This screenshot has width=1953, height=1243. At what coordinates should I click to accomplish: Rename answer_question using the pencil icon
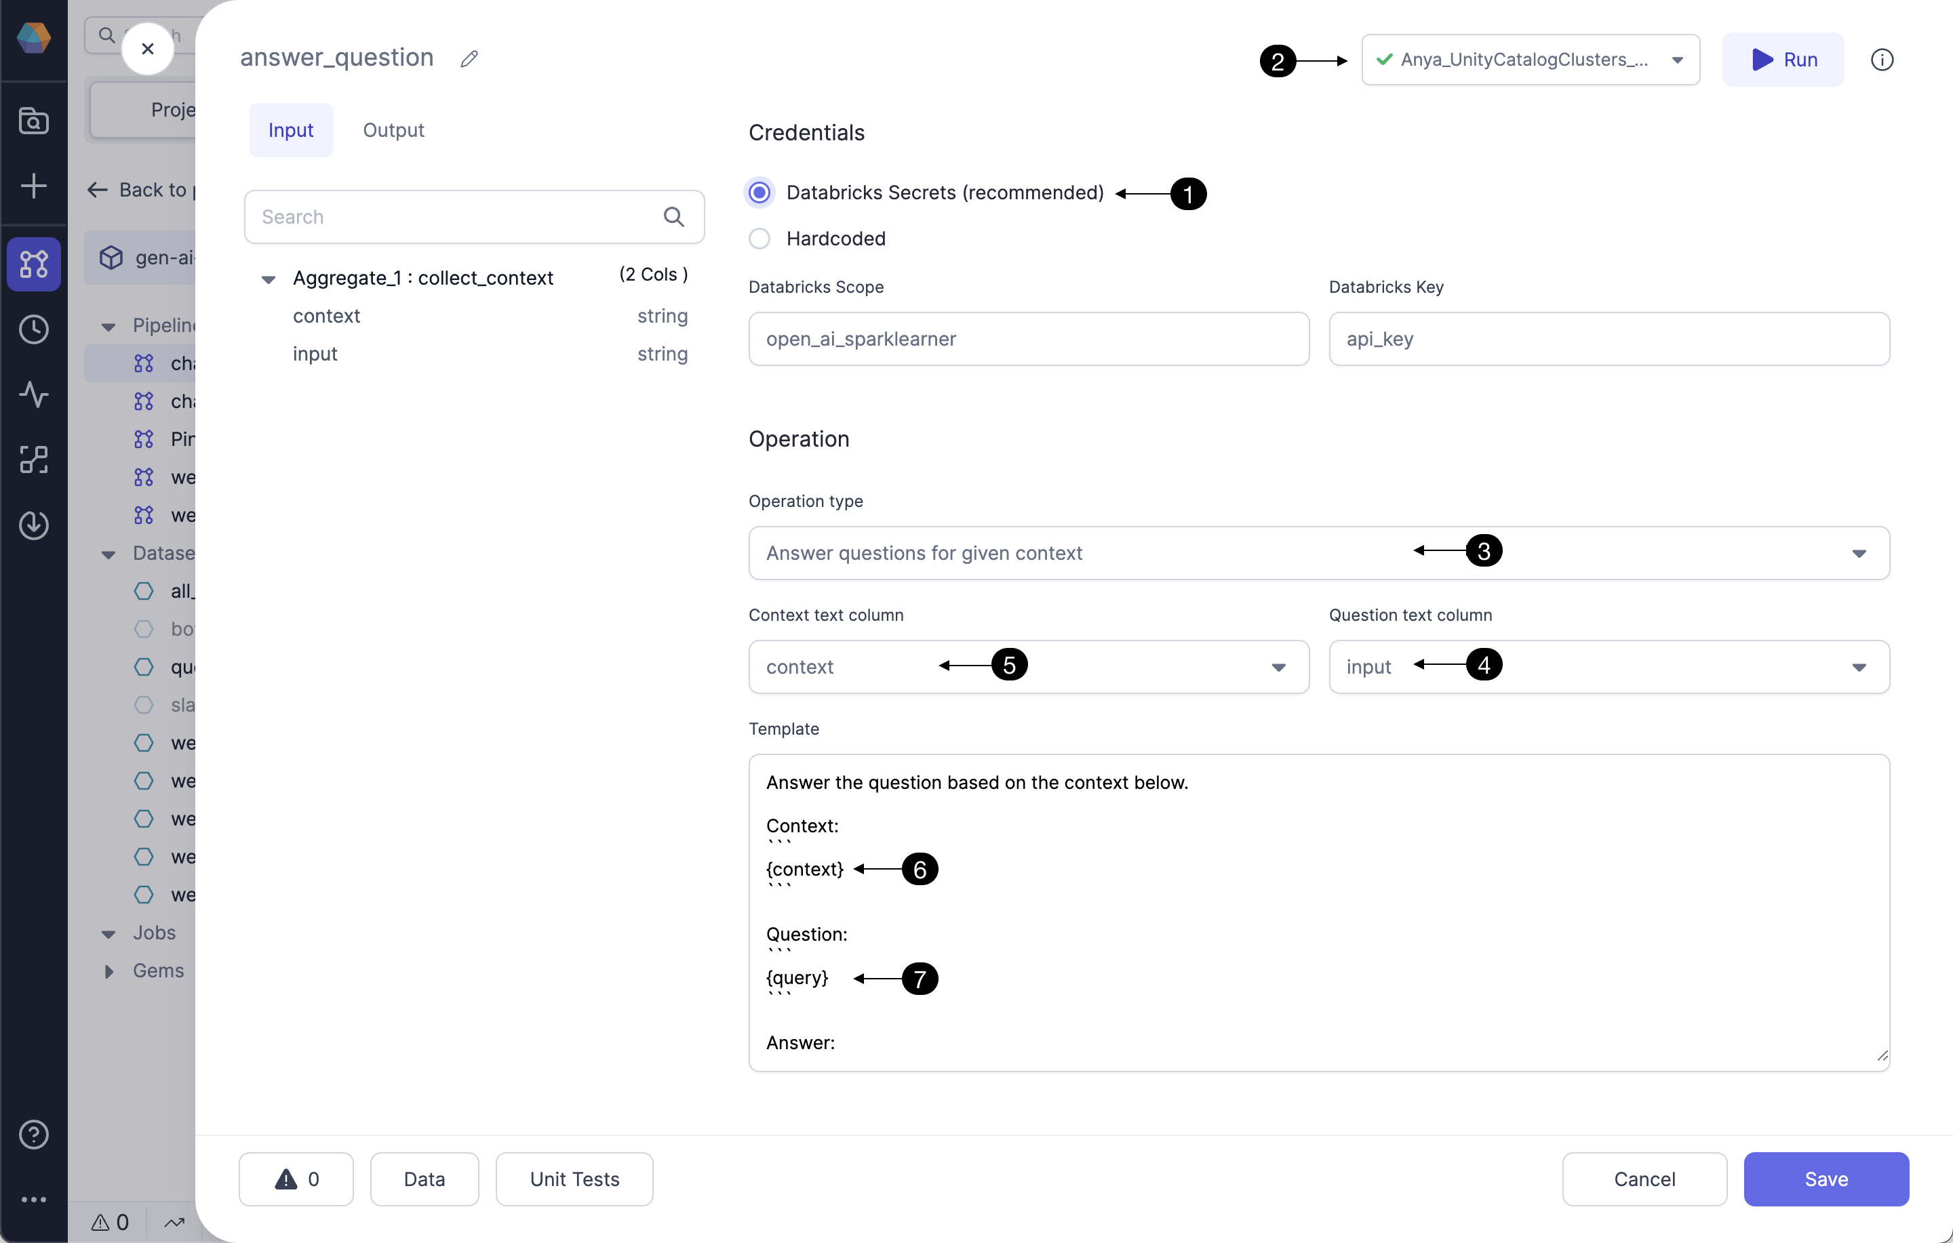[x=469, y=58]
